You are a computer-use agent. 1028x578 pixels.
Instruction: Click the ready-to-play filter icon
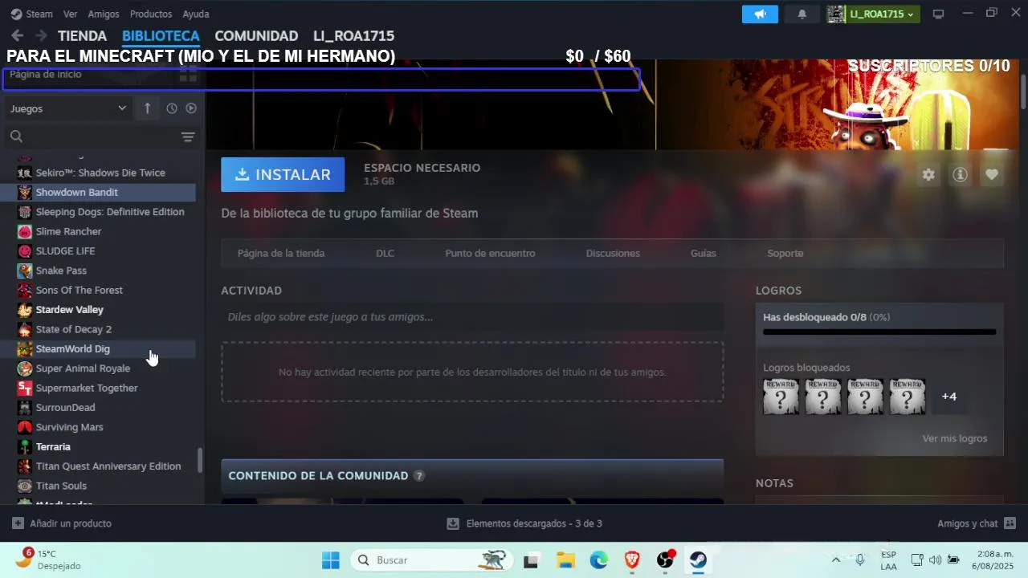[191, 108]
